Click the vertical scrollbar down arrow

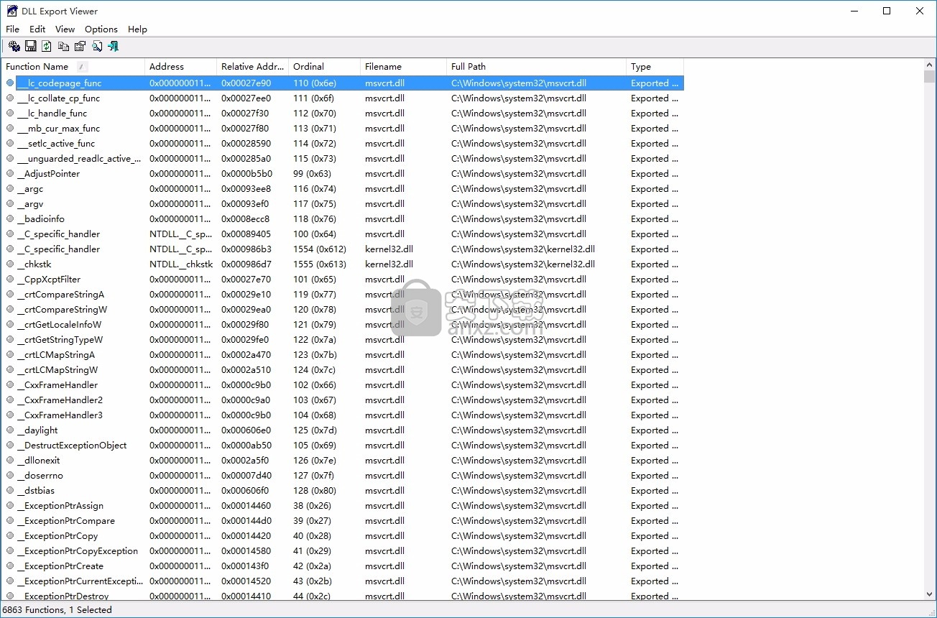(x=929, y=594)
